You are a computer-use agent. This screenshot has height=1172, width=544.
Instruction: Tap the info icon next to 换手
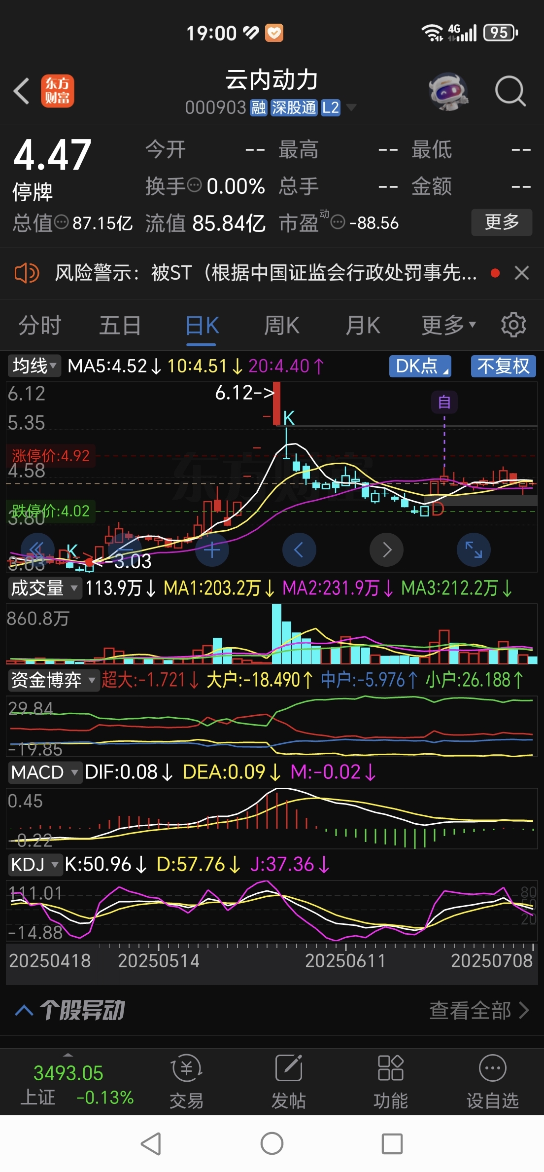click(x=195, y=185)
